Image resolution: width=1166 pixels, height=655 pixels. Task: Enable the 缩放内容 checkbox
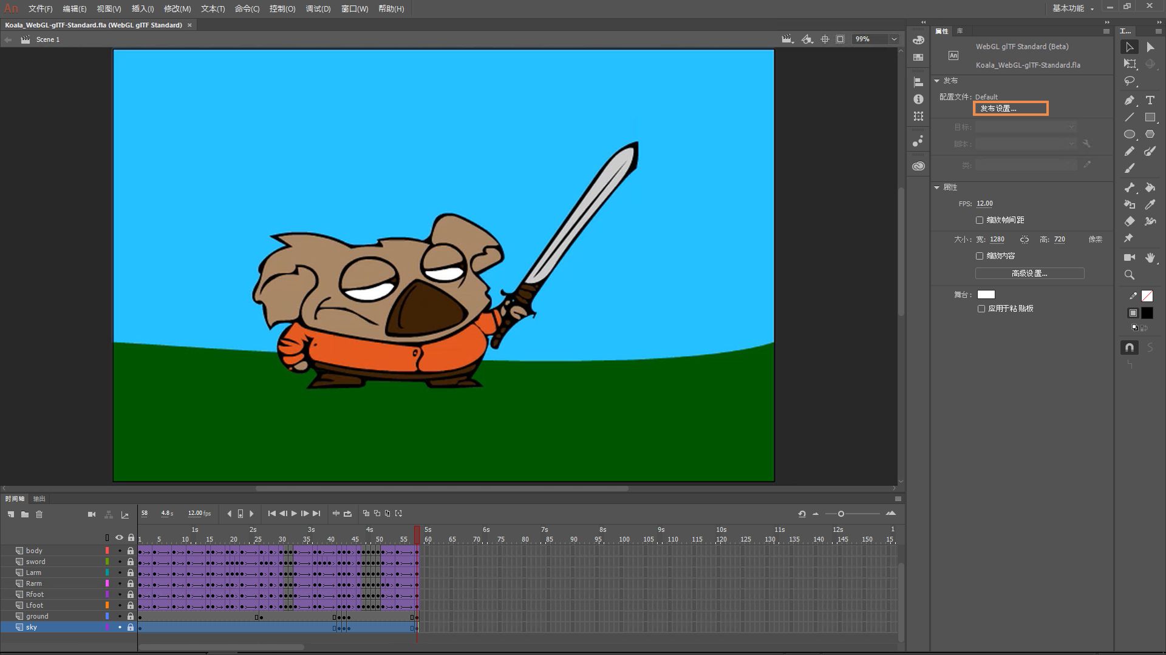(979, 256)
